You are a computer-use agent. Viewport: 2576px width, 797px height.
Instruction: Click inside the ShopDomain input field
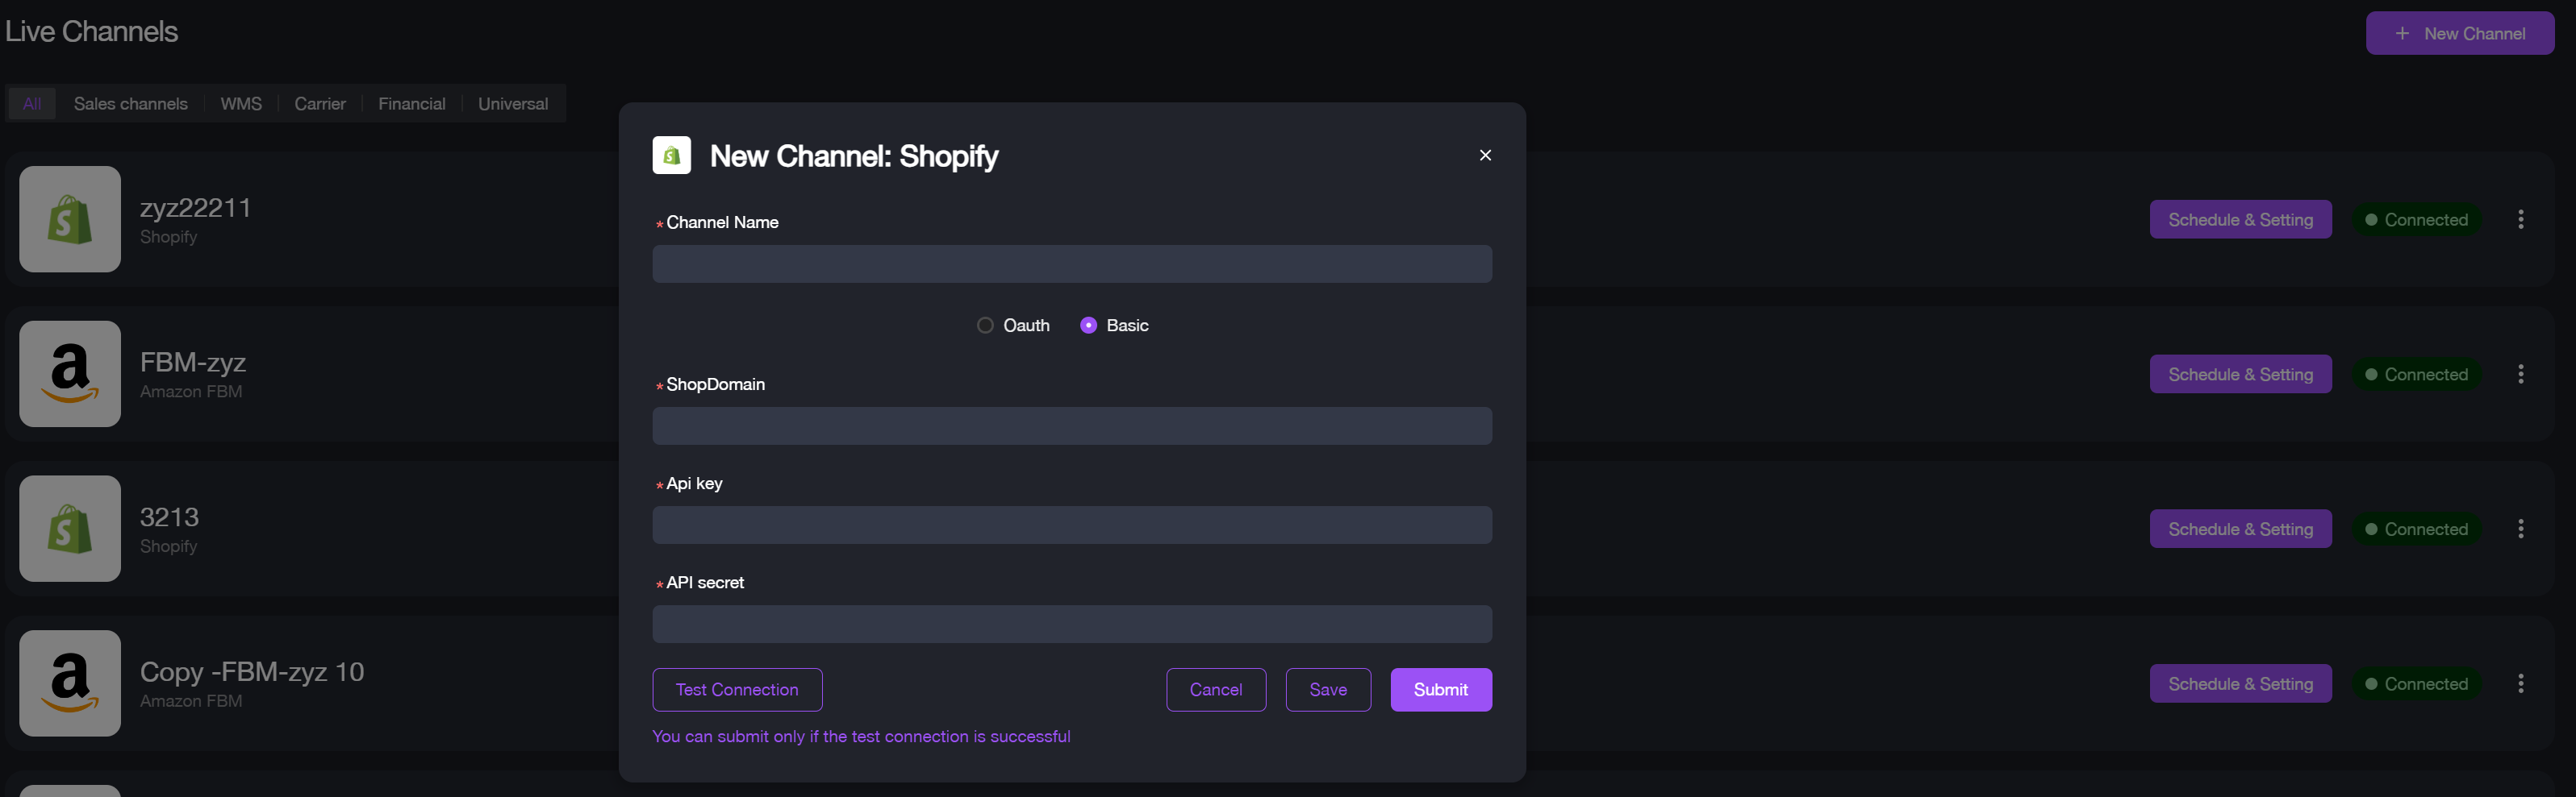click(1072, 425)
